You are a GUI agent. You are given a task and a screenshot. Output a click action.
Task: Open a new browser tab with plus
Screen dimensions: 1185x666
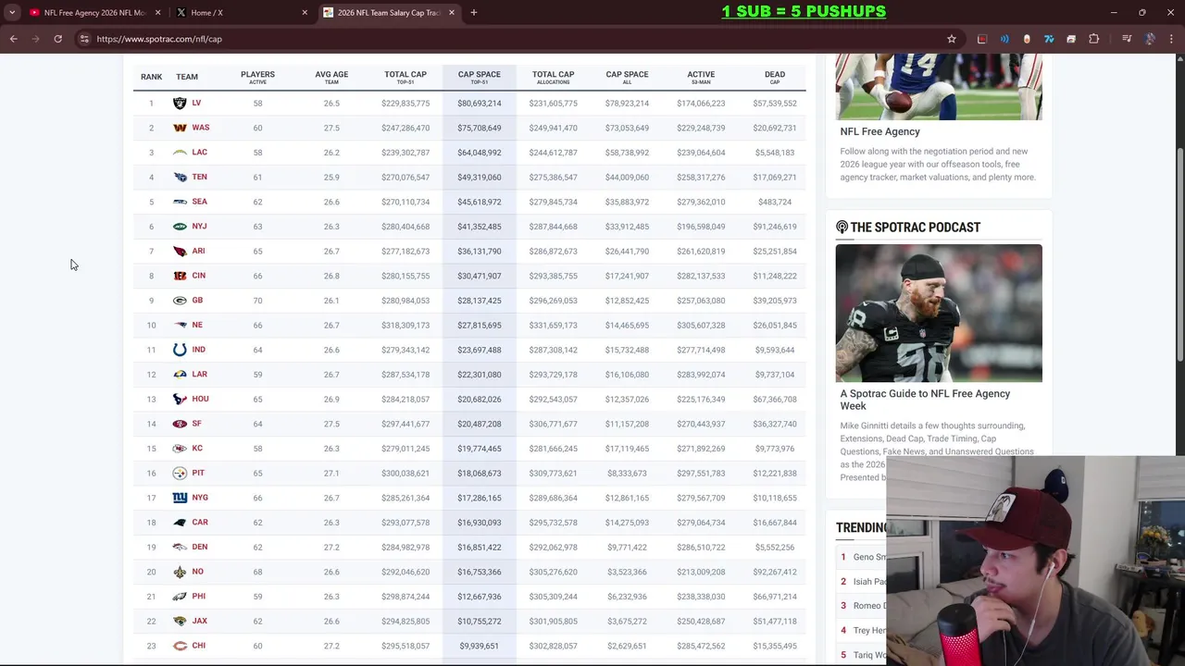click(x=473, y=12)
